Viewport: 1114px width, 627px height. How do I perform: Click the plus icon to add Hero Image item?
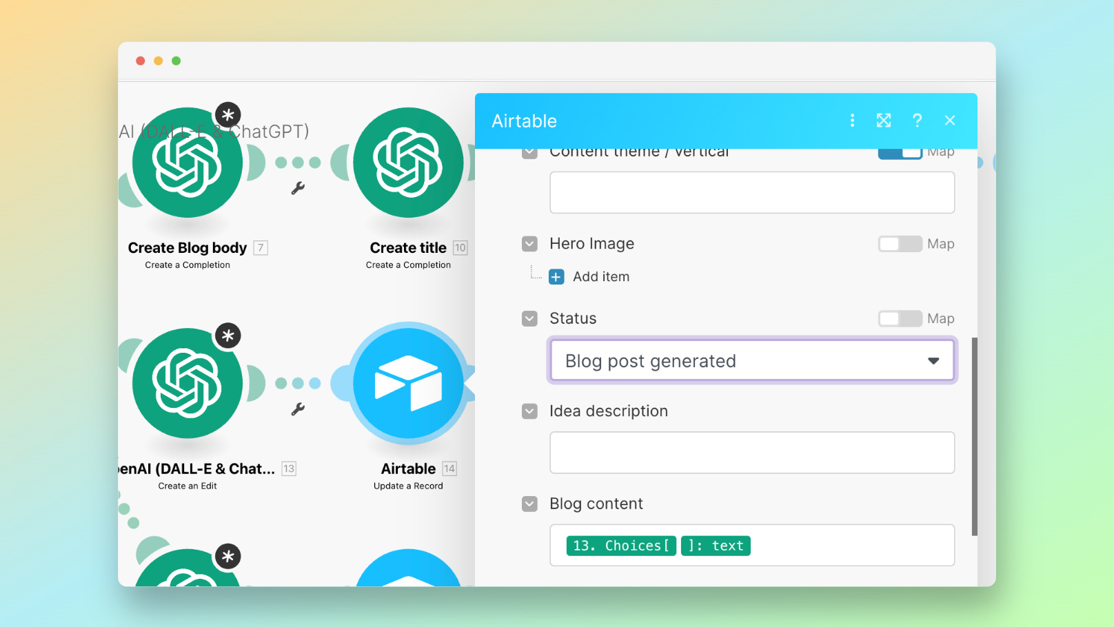point(556,277)
